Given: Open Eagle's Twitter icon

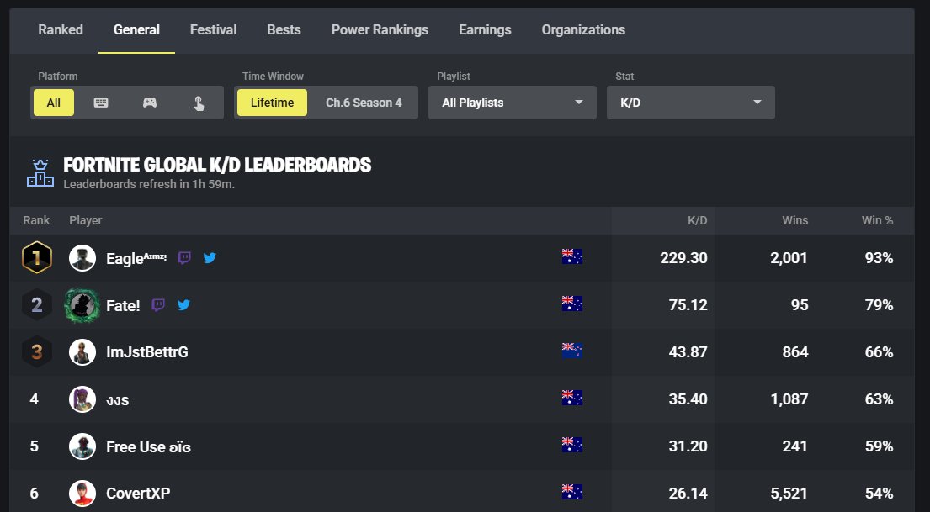Looking at the screenshot, I should (210, 258).
